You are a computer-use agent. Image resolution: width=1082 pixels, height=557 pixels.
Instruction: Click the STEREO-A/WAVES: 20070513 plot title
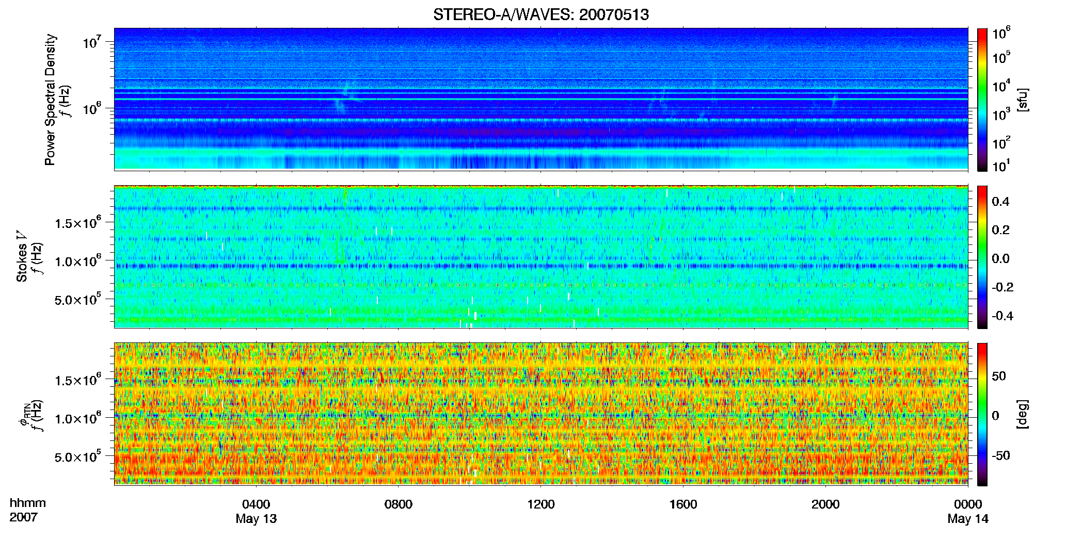(x=541, y=14)
